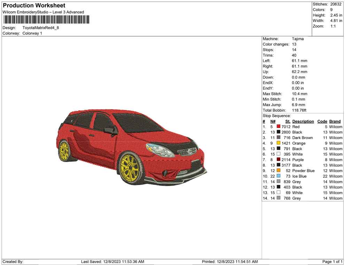Select the design name ToyotaMatrixRed4_8

coord(41,27)
